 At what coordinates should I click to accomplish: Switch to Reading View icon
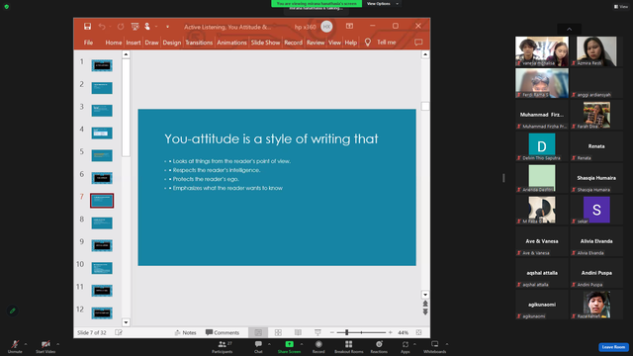coord(298,332)
